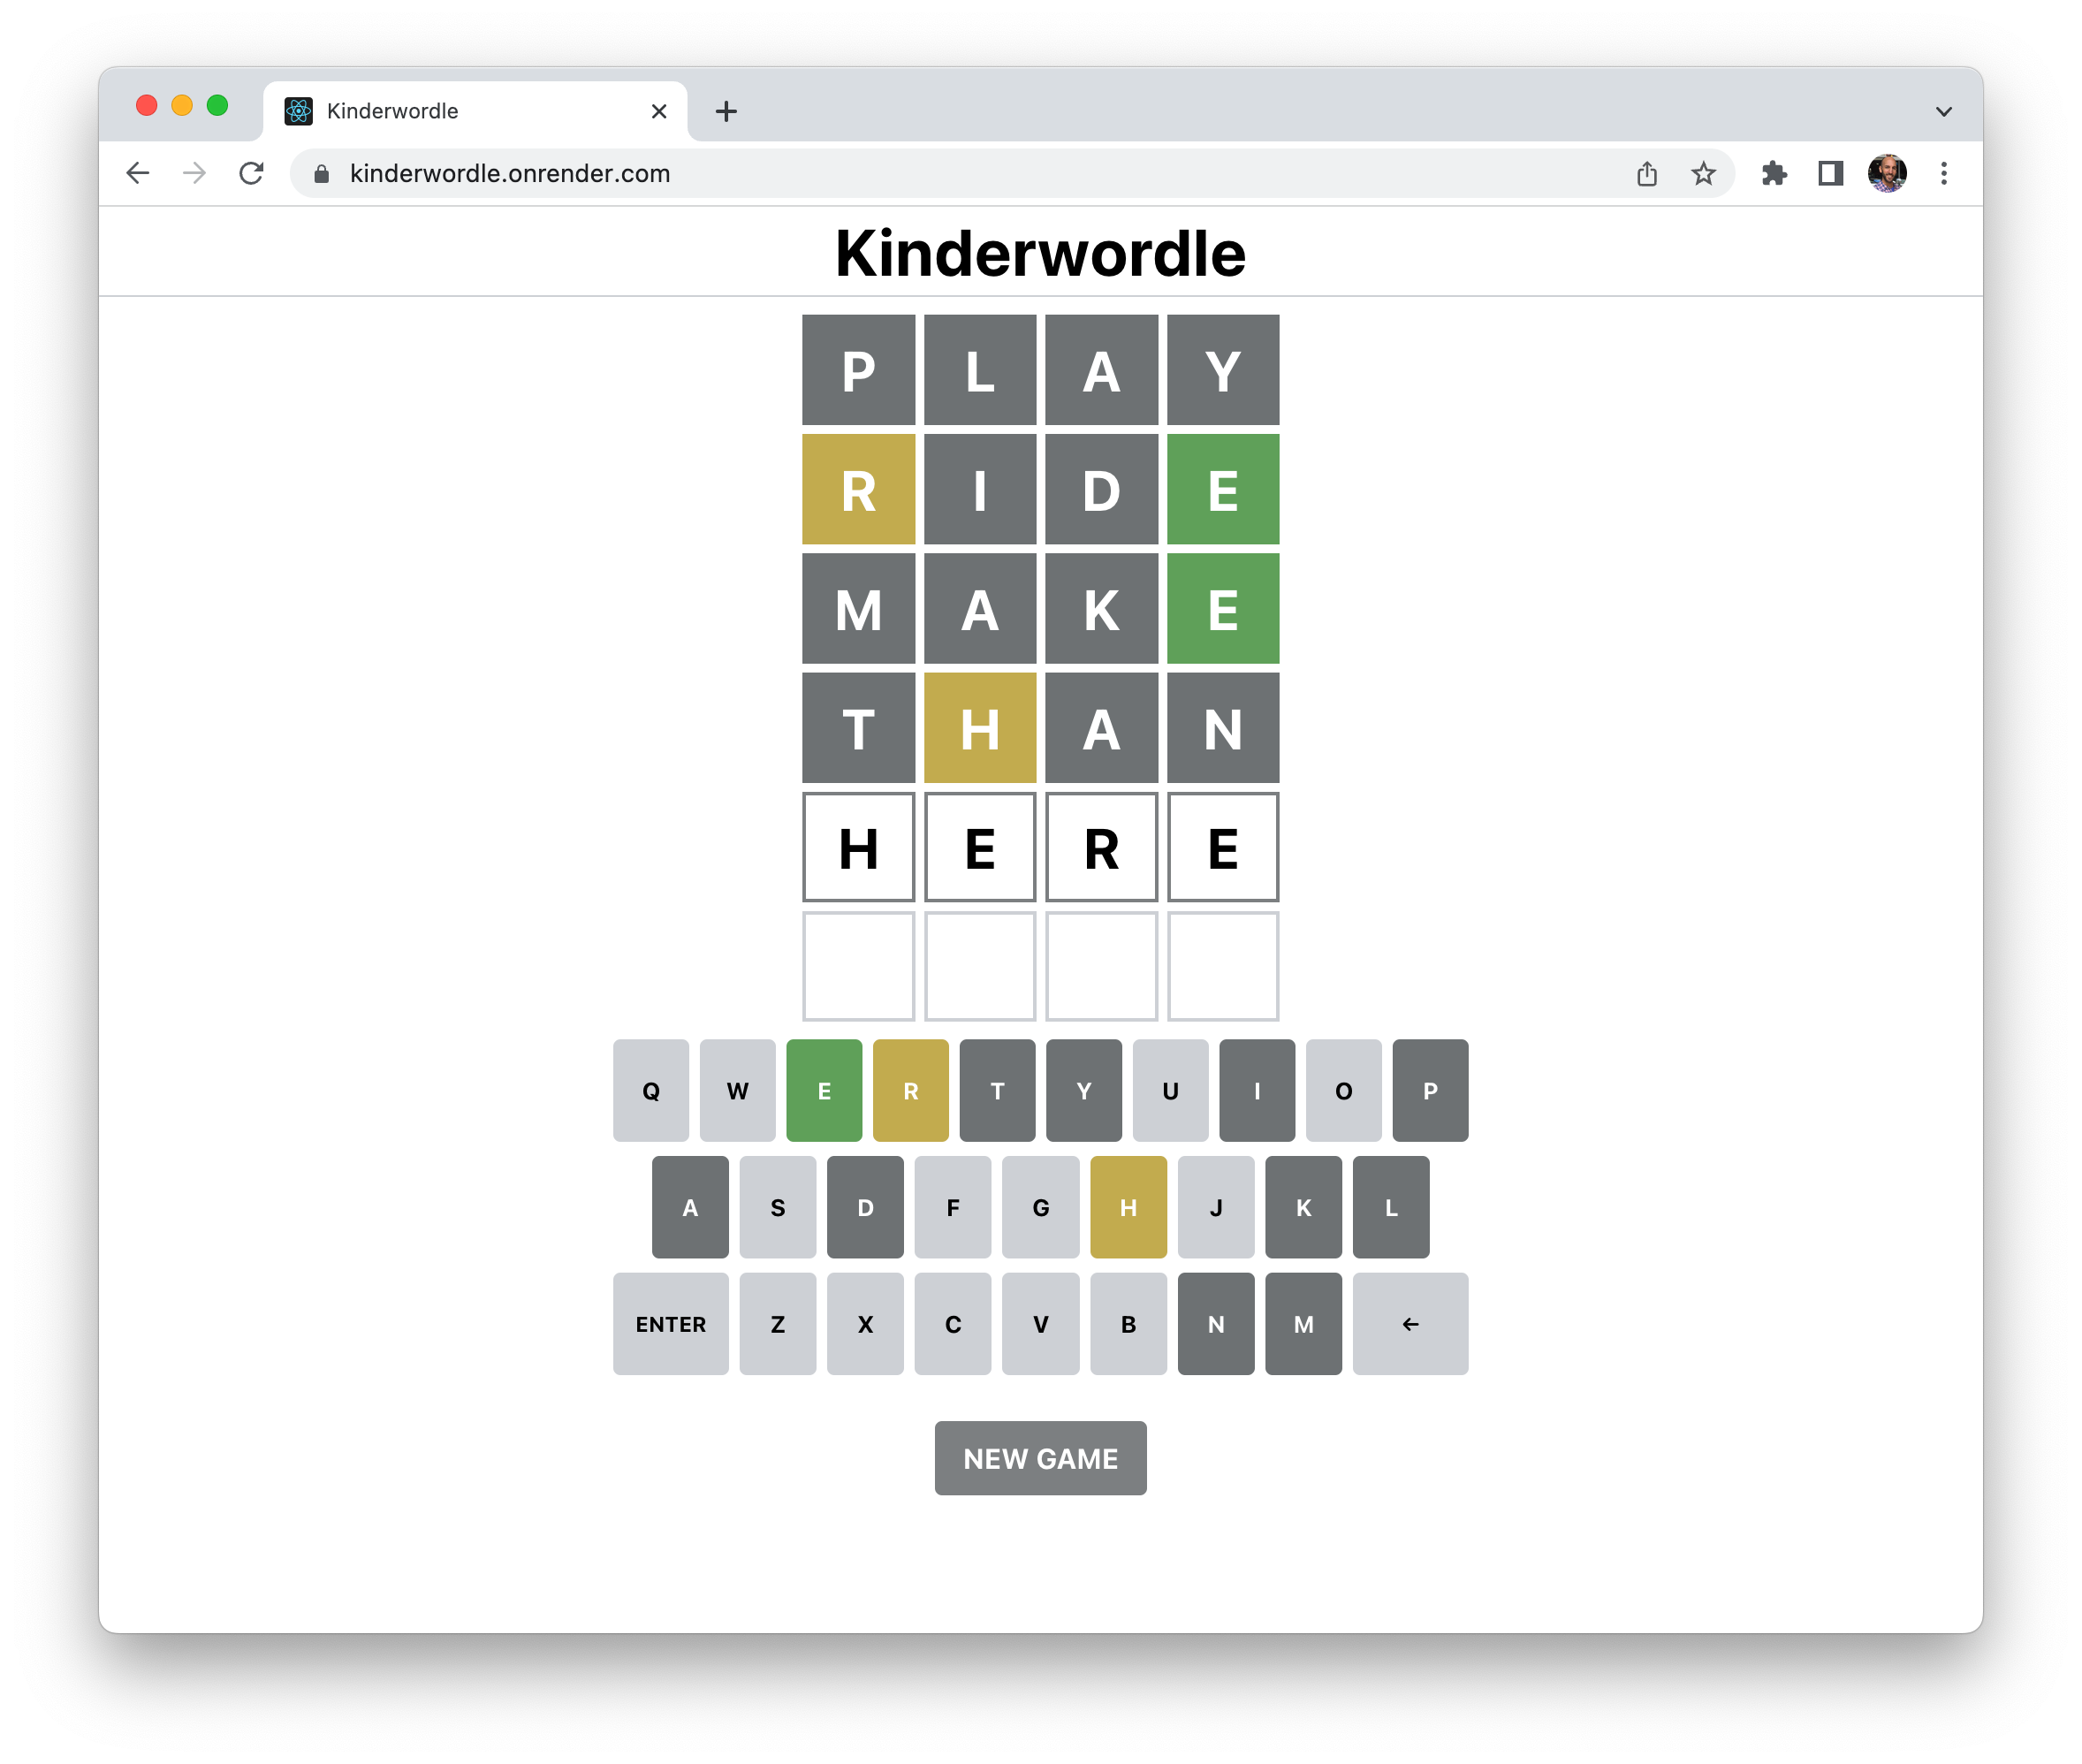Open Chrome three-dot menu

pyautogui.click(x=1943, y=174)
